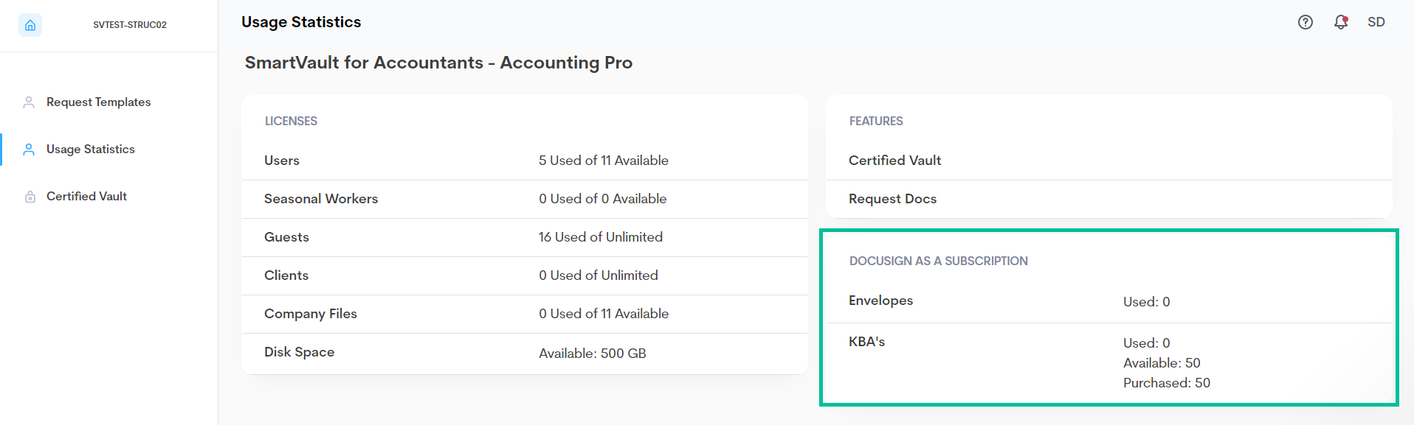Click the Usage Statistics person icon

pos(29,150)
